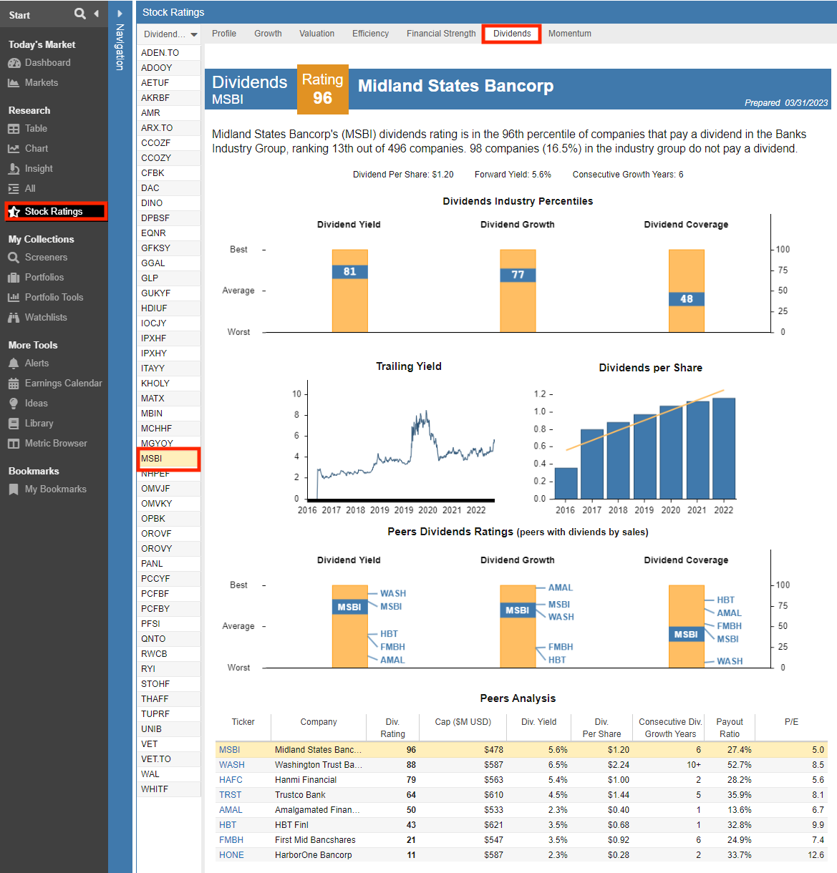This screenshot has width=837, height=873.
Task: Click the search magnifier icon in sidebar header
Action: (79, 14)
